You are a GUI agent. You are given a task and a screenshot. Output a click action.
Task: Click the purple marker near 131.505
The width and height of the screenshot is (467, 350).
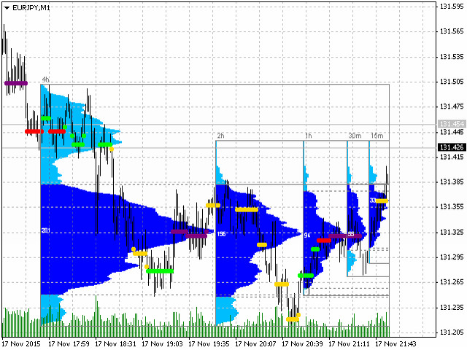(15, 83)
